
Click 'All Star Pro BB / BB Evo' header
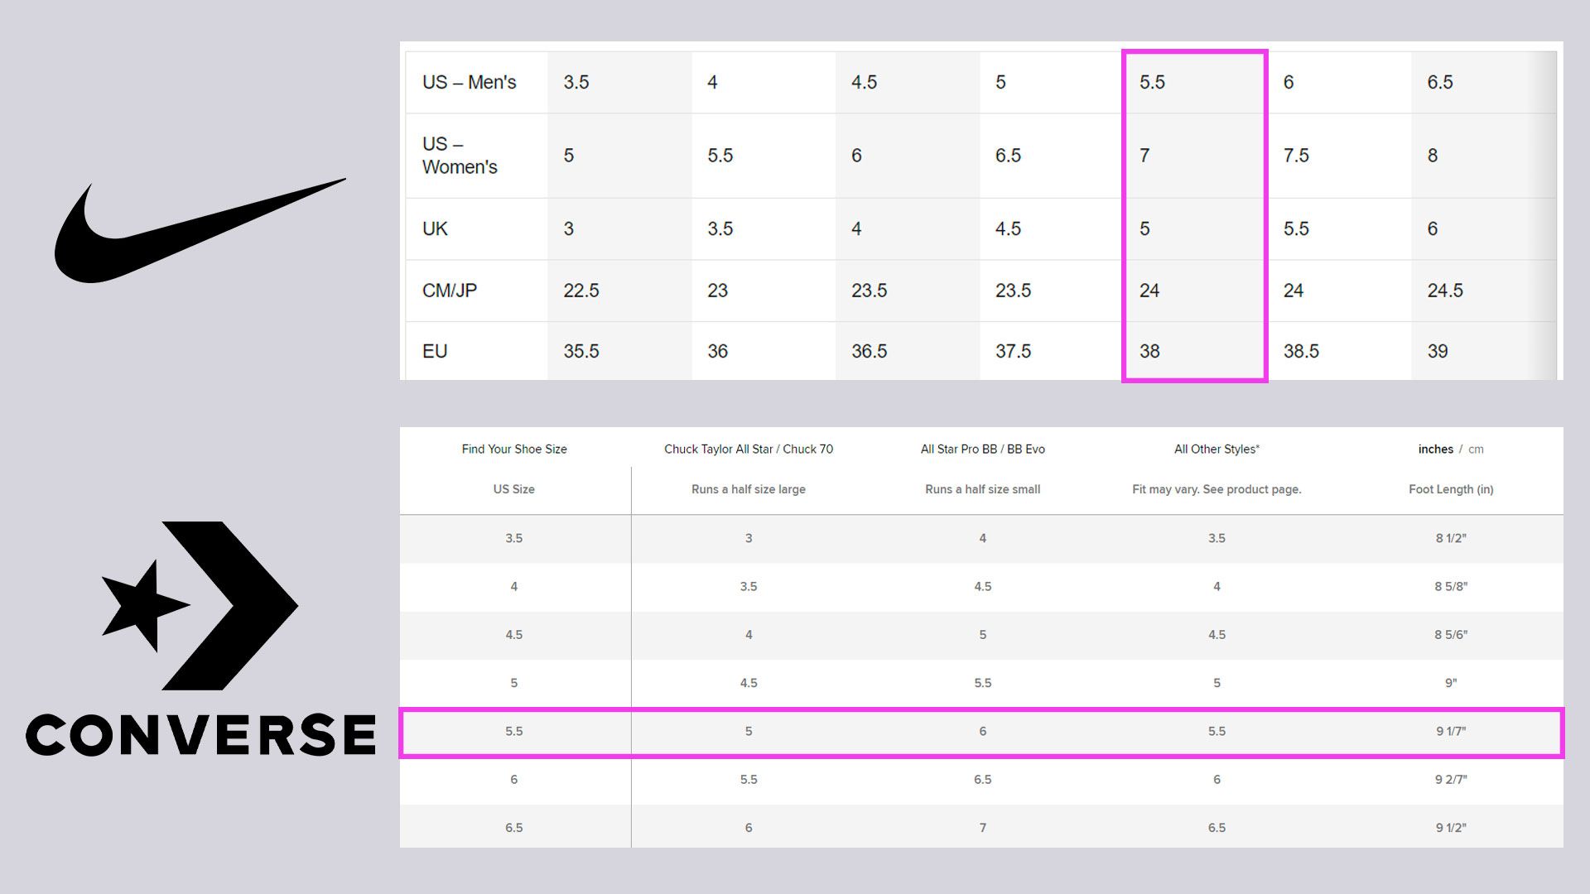983,449
